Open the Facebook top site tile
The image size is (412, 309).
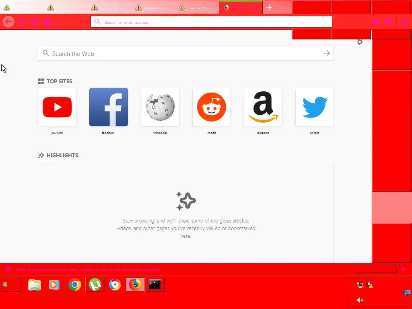[x=109, y=107]
